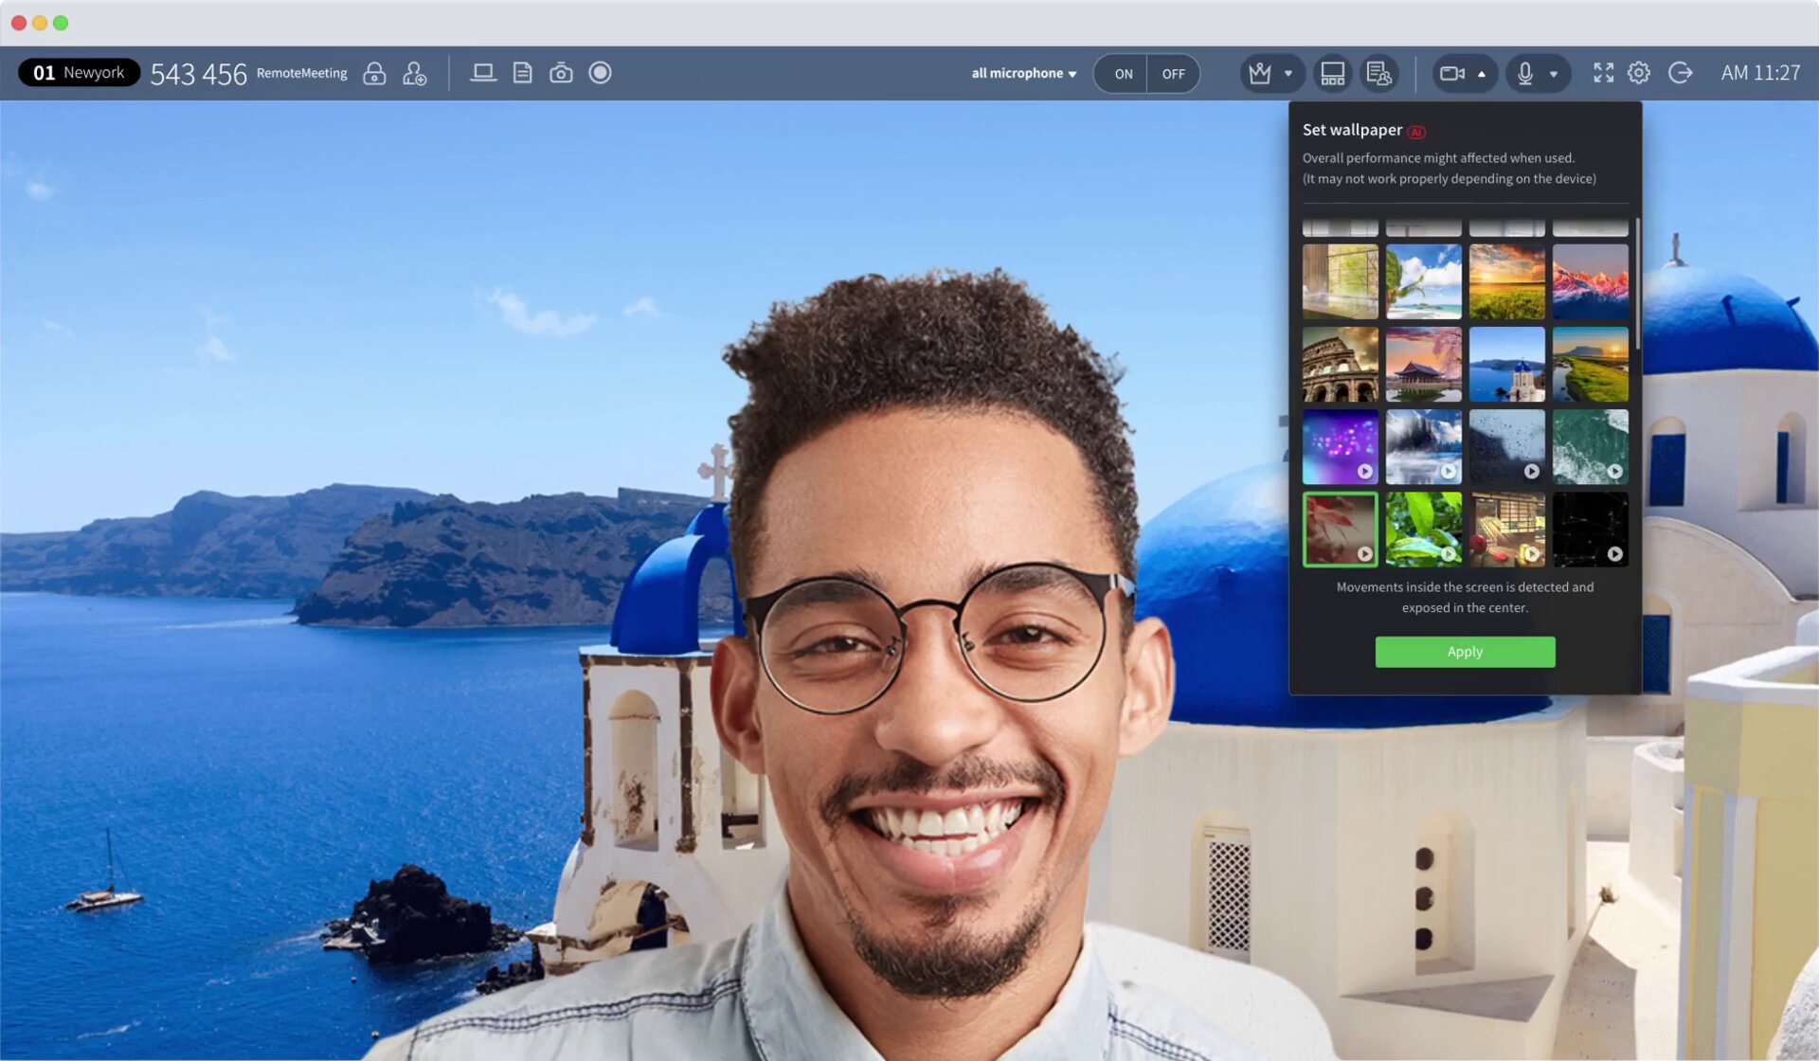This screenshot has width=1819, height=1061.
Task: Open the settings gear
Action: (1639, 73)
